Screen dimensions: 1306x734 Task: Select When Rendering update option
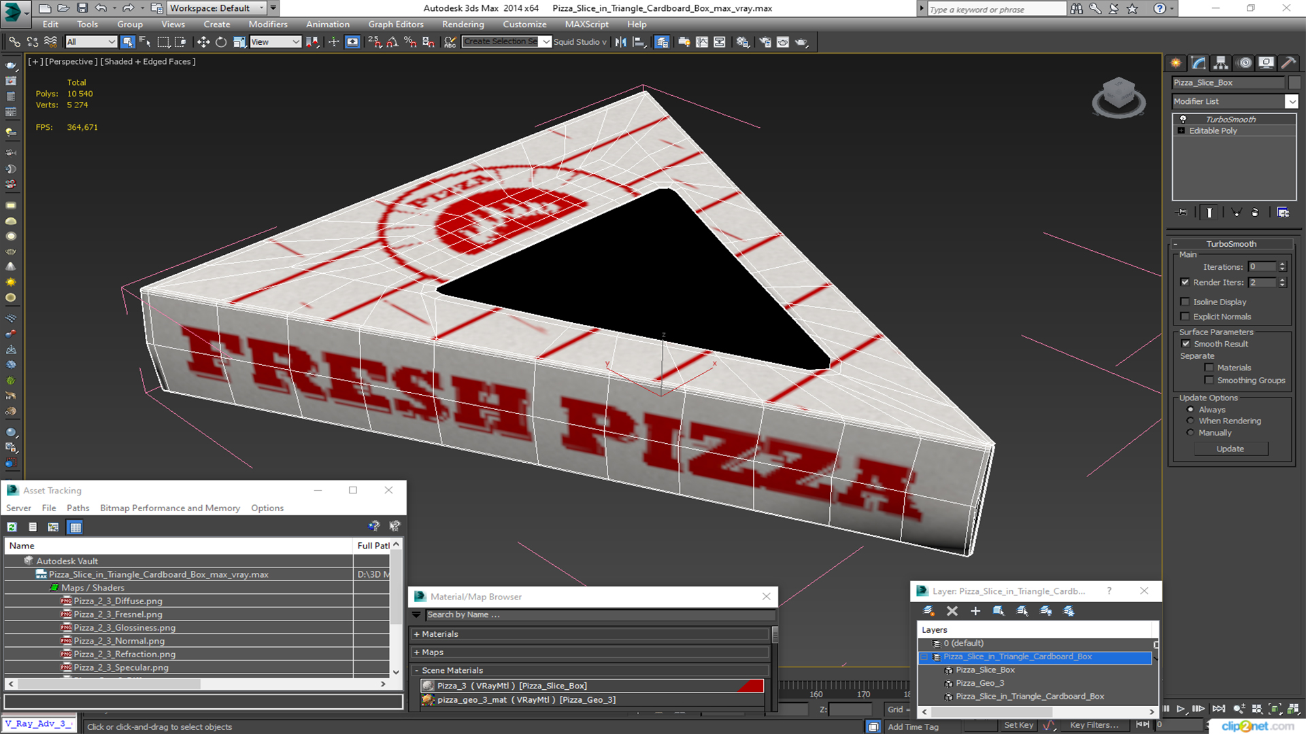click(x=1190, y=421)
